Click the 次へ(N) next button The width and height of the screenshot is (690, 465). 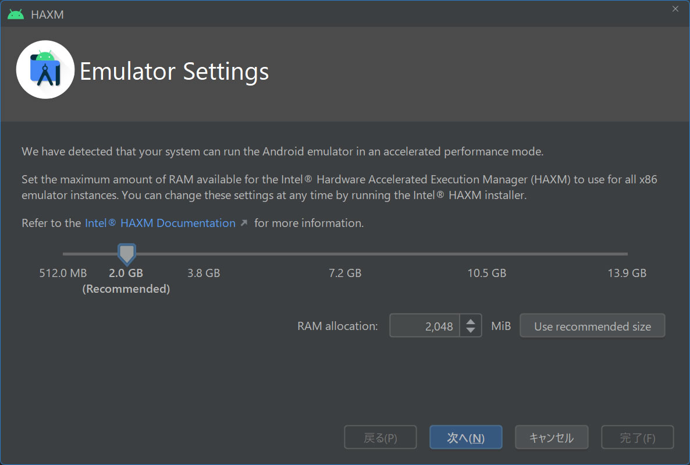[465, 438]
